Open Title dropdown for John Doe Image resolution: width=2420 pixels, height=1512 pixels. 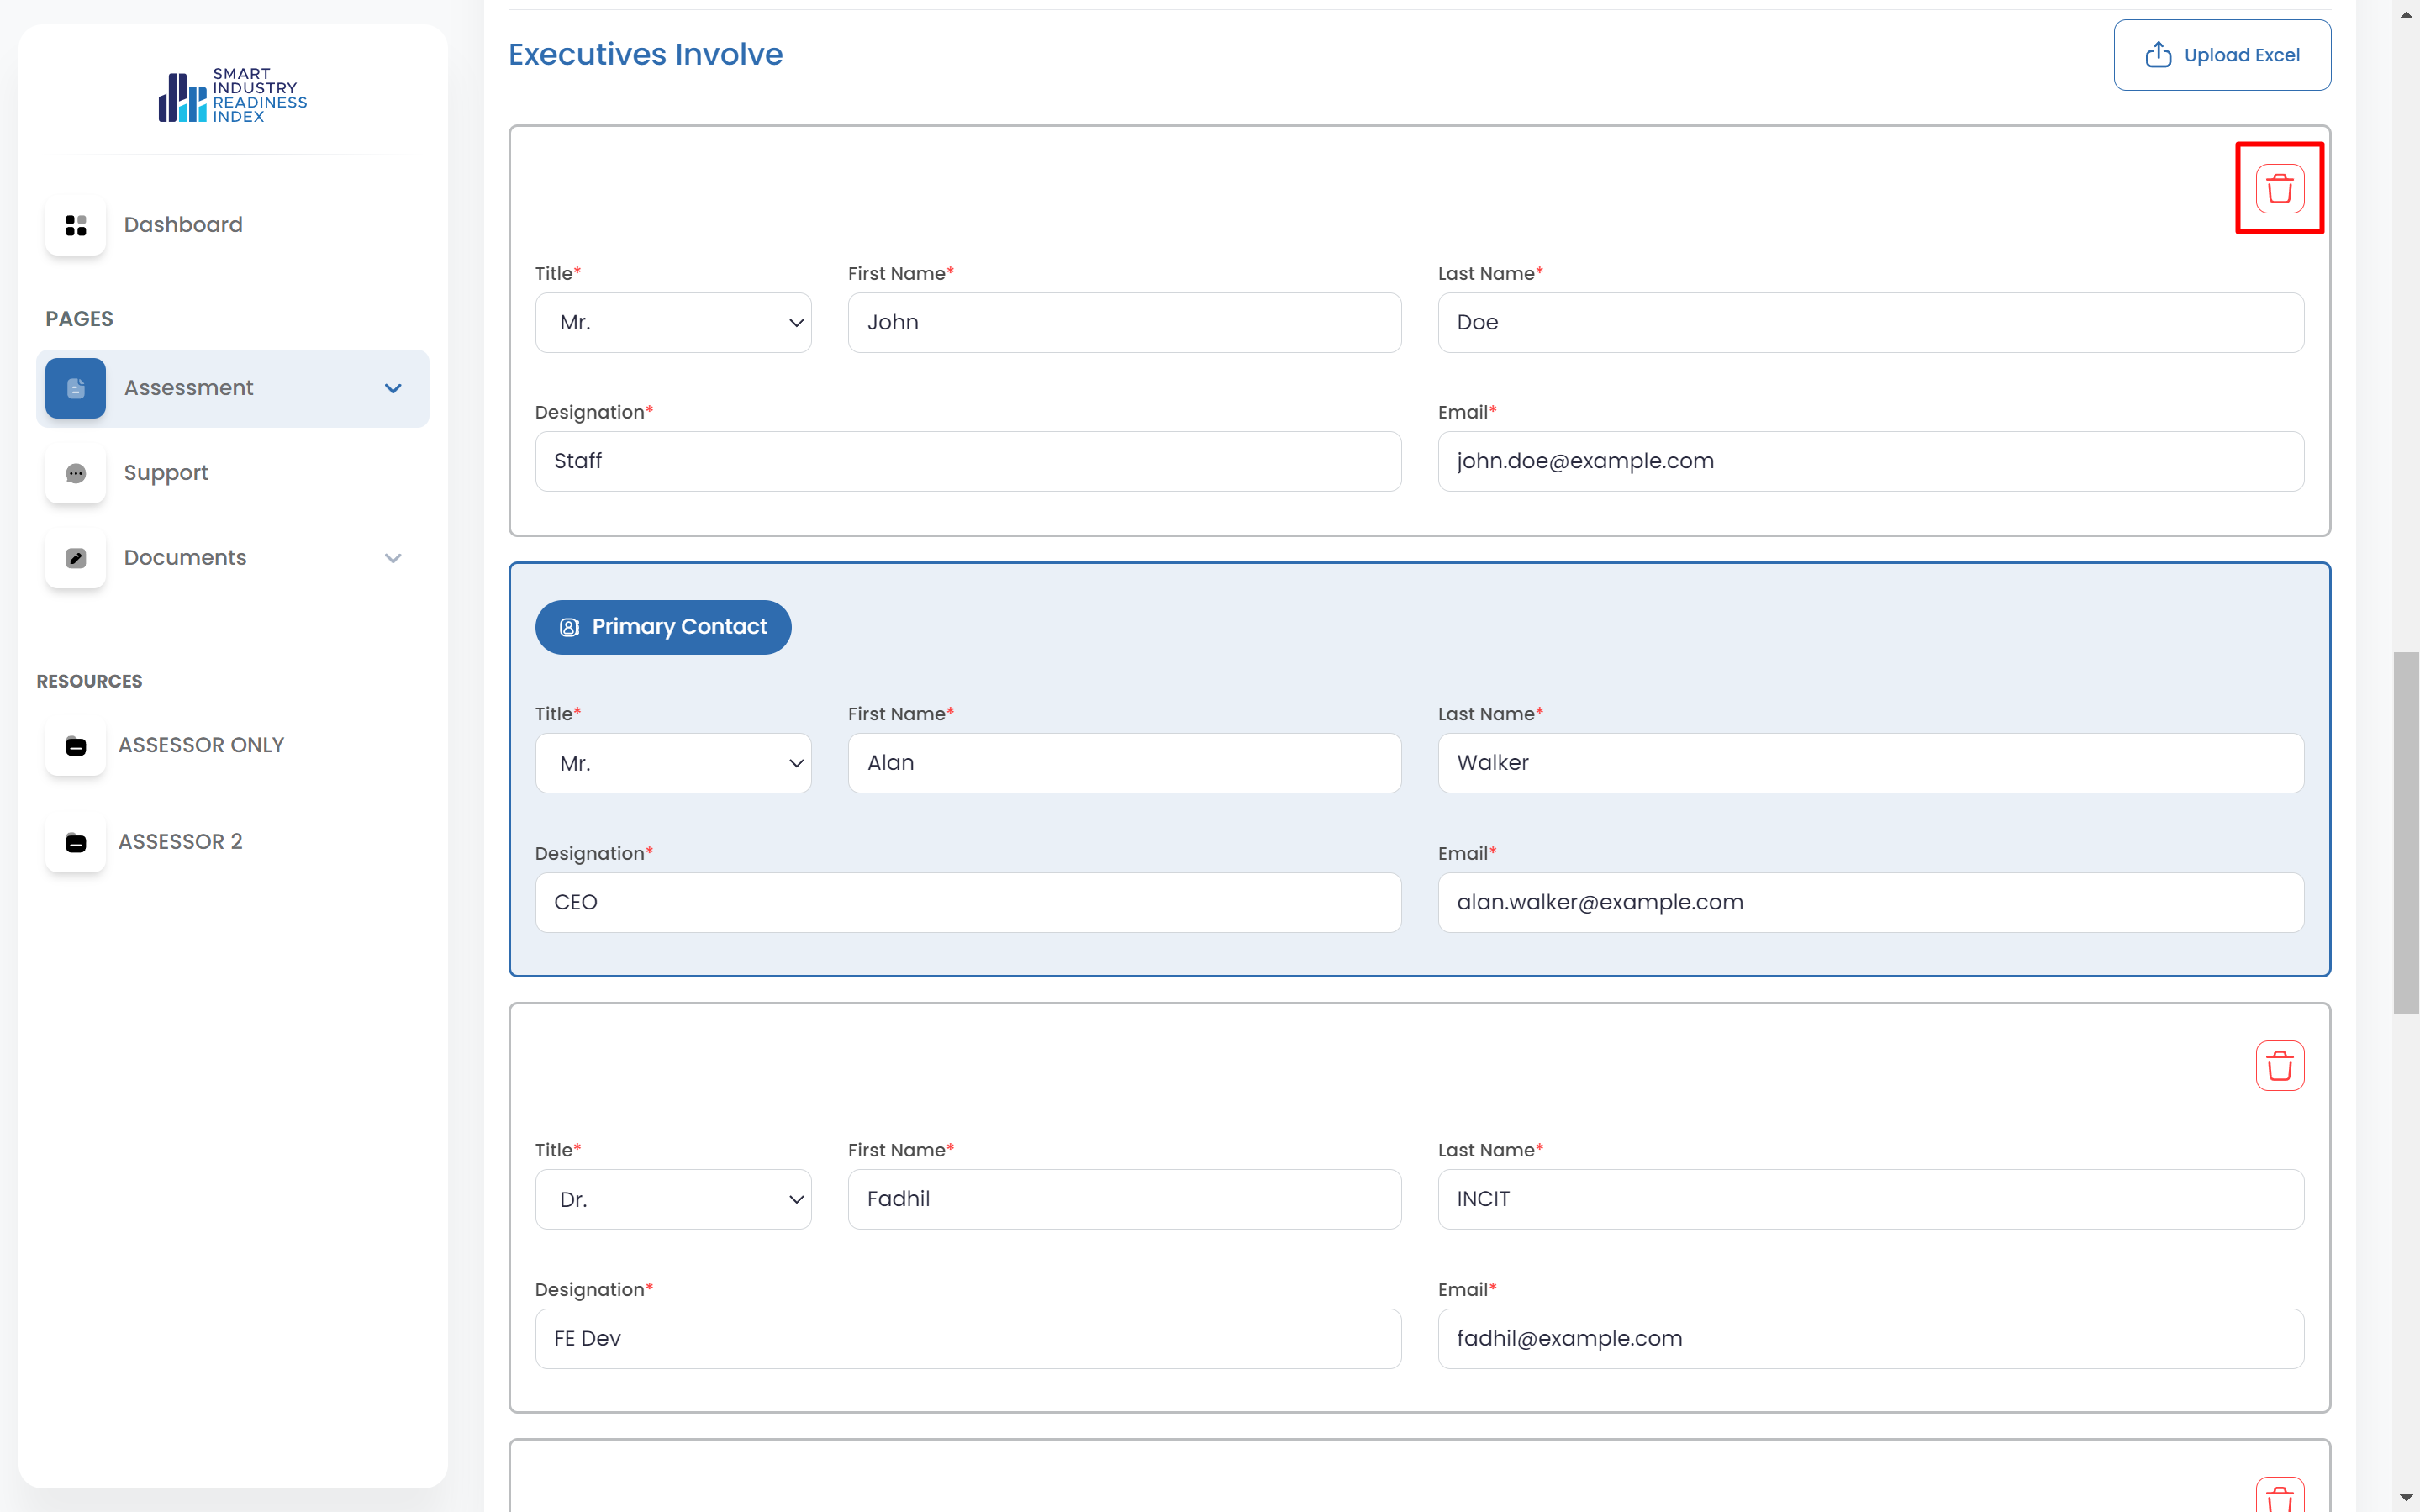(673, 323)
